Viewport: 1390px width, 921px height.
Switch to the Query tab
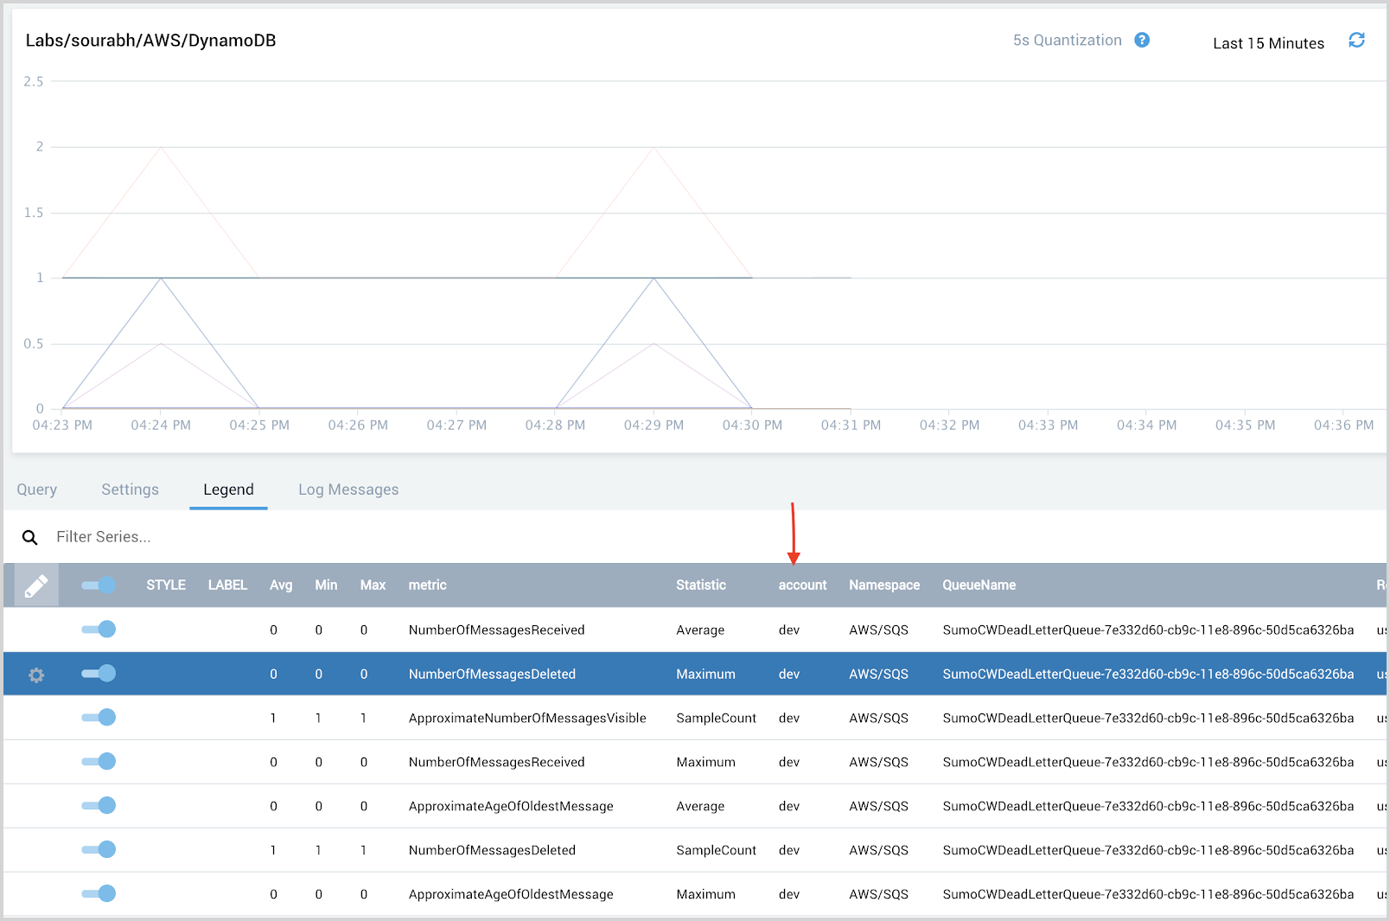click(x=36, y=489)
